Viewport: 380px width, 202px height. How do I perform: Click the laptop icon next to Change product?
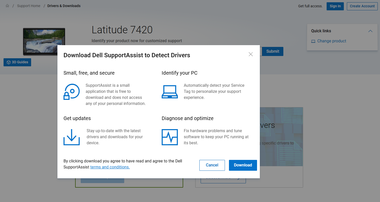[313, 41]
